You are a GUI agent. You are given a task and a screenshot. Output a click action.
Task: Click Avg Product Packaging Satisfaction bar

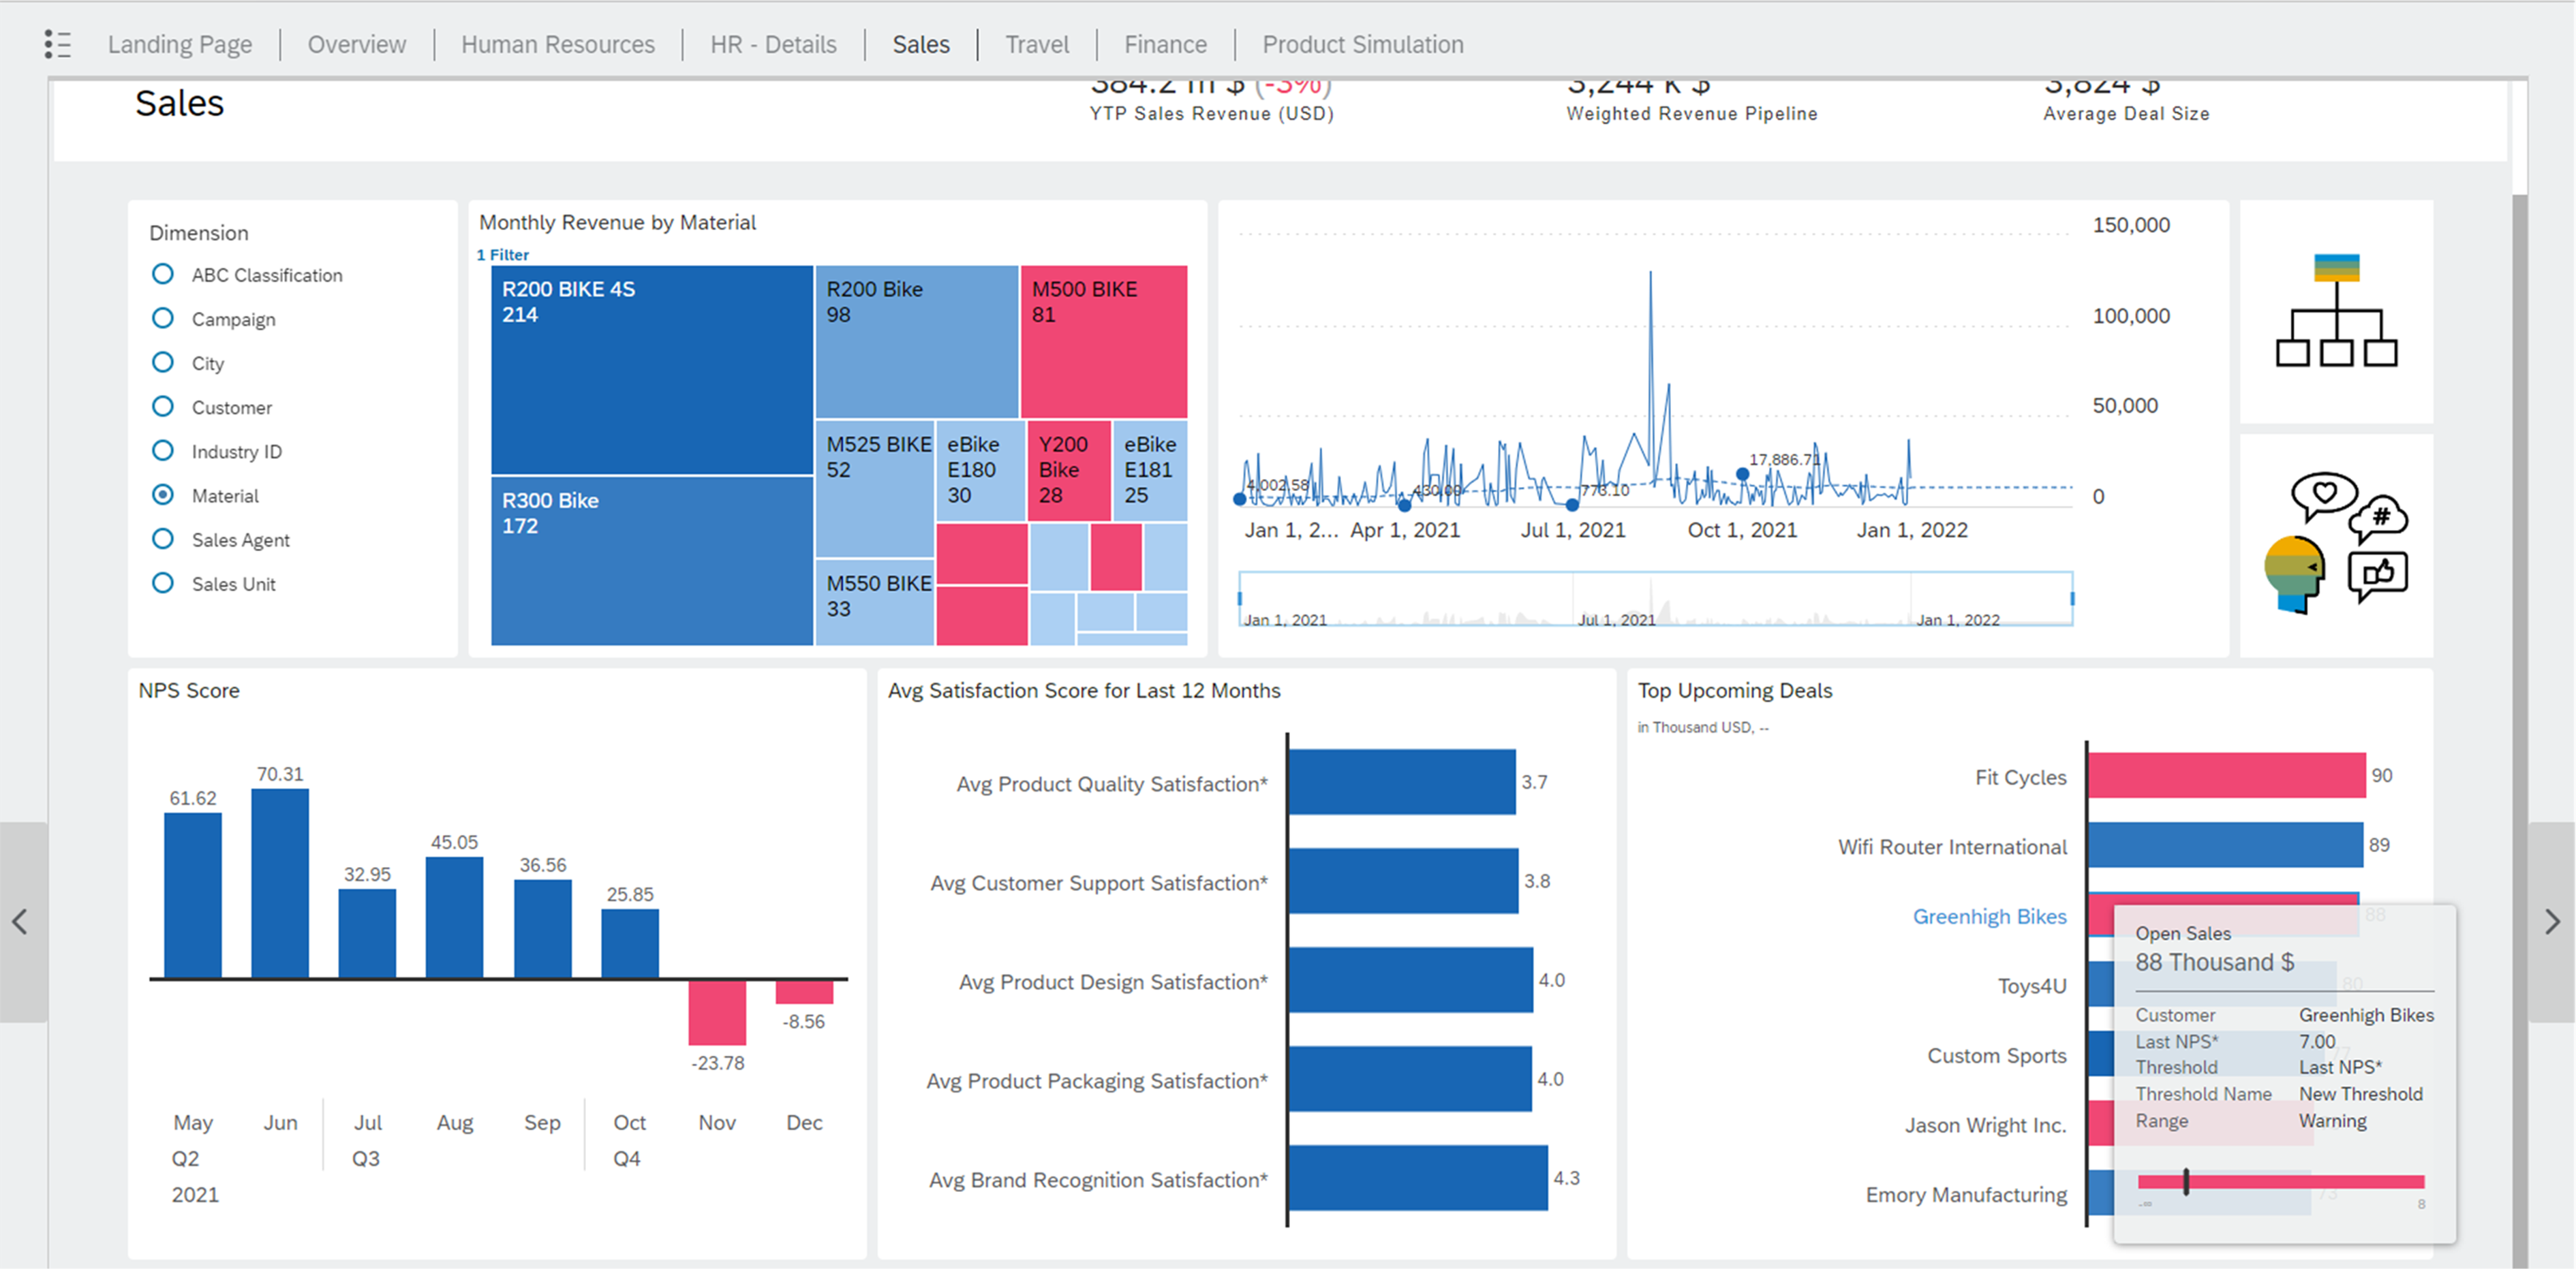pos(1411,1078)
